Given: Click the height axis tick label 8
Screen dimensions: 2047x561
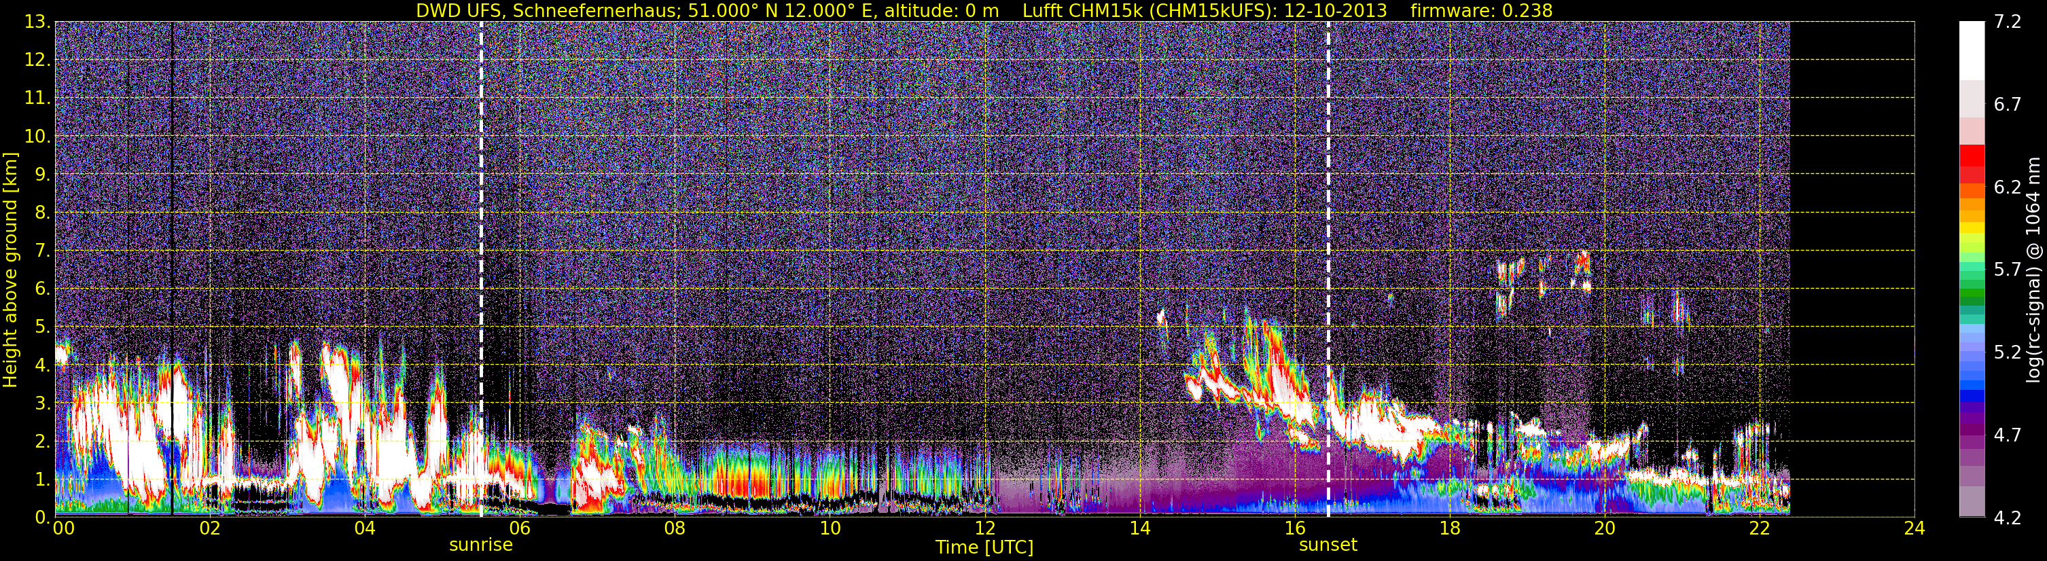Looking at the screenshot, I should click(x=43, y=213).
